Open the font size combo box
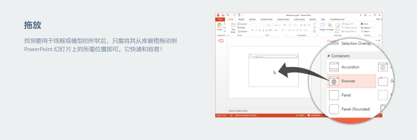Screen dimensions: 417x140 coord(271,25)
